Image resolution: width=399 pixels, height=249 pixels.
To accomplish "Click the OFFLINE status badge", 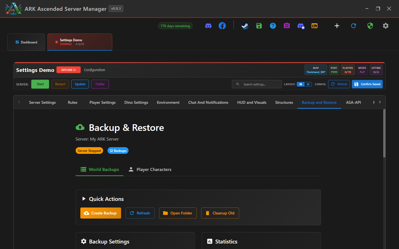I will click(68, 70).
